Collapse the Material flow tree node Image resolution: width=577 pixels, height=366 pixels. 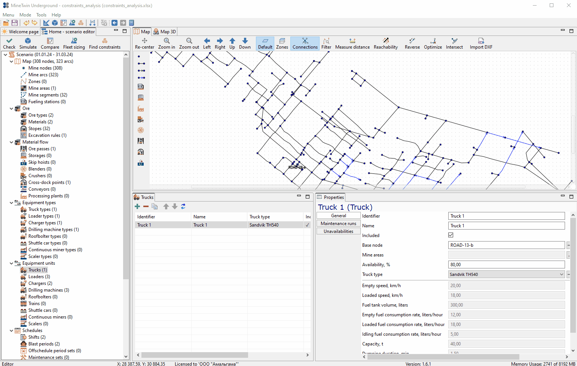(11, 142)
